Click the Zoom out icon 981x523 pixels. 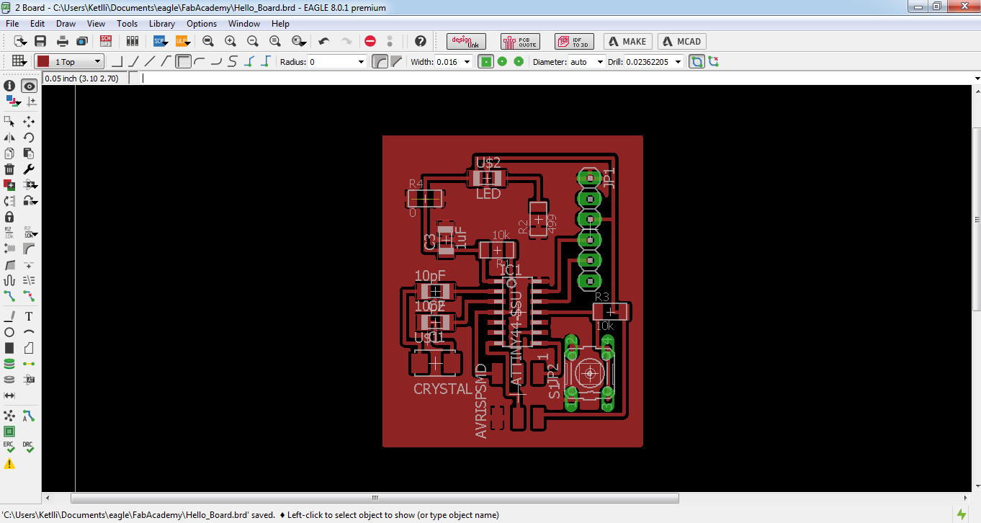253,41
